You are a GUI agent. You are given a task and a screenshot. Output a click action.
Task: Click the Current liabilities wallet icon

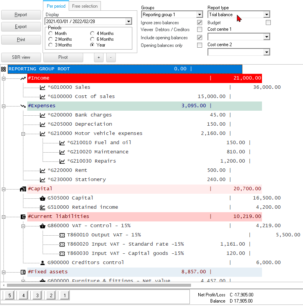click(x=23, y=217)
